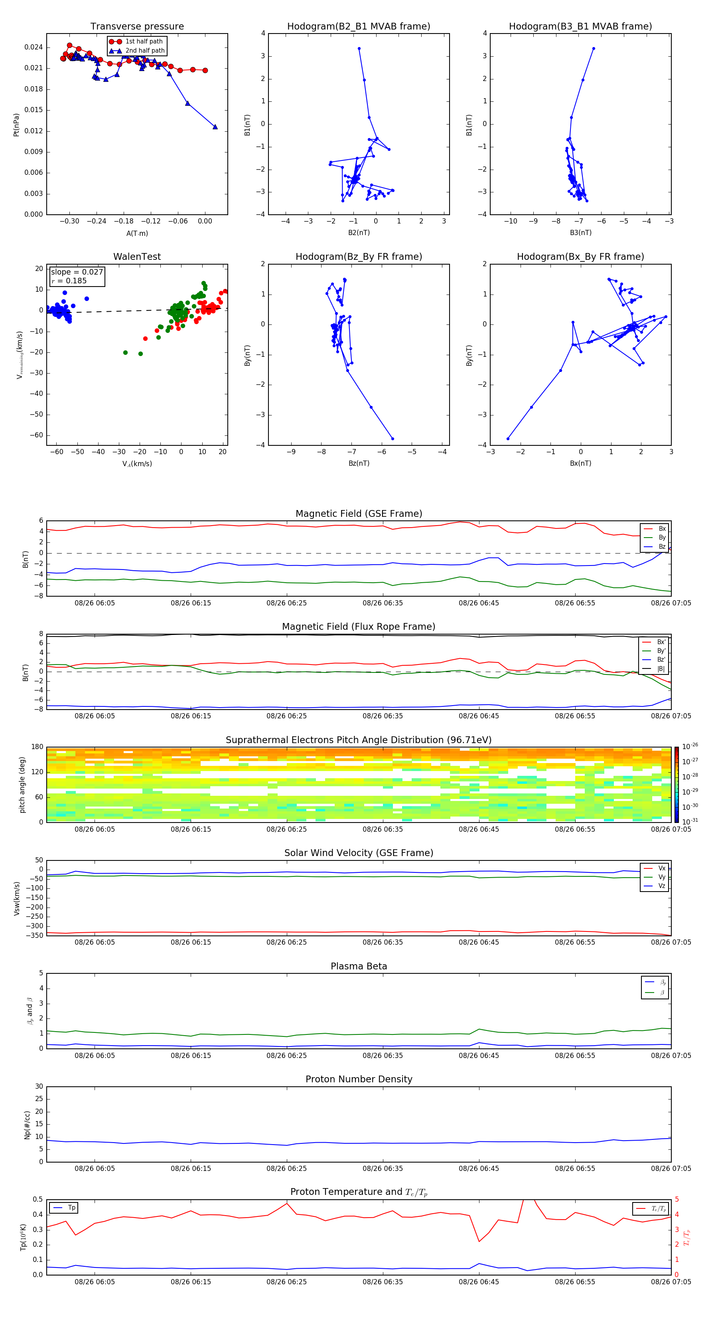Viewport: 718px width, 1317px height.
Task: Click "08/26 06:45" tick under Solar Wind Velocity plot
Action: (479, 942)
